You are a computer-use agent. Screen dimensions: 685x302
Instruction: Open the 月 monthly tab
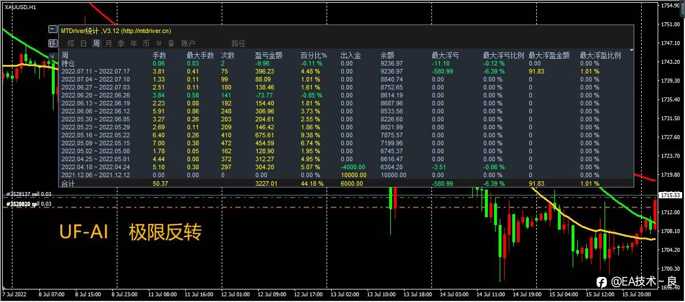108,43
